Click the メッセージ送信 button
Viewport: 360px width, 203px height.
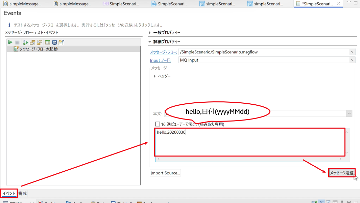(342, 173)
